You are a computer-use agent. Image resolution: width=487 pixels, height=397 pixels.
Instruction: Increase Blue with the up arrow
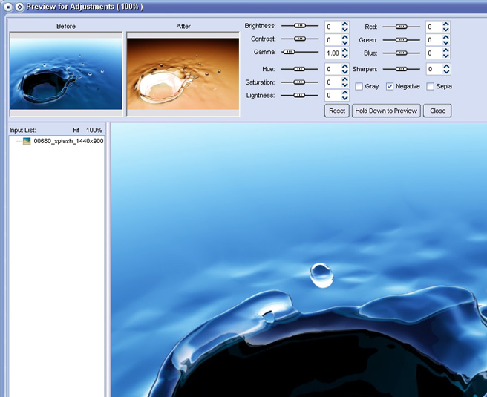[446, 50]
